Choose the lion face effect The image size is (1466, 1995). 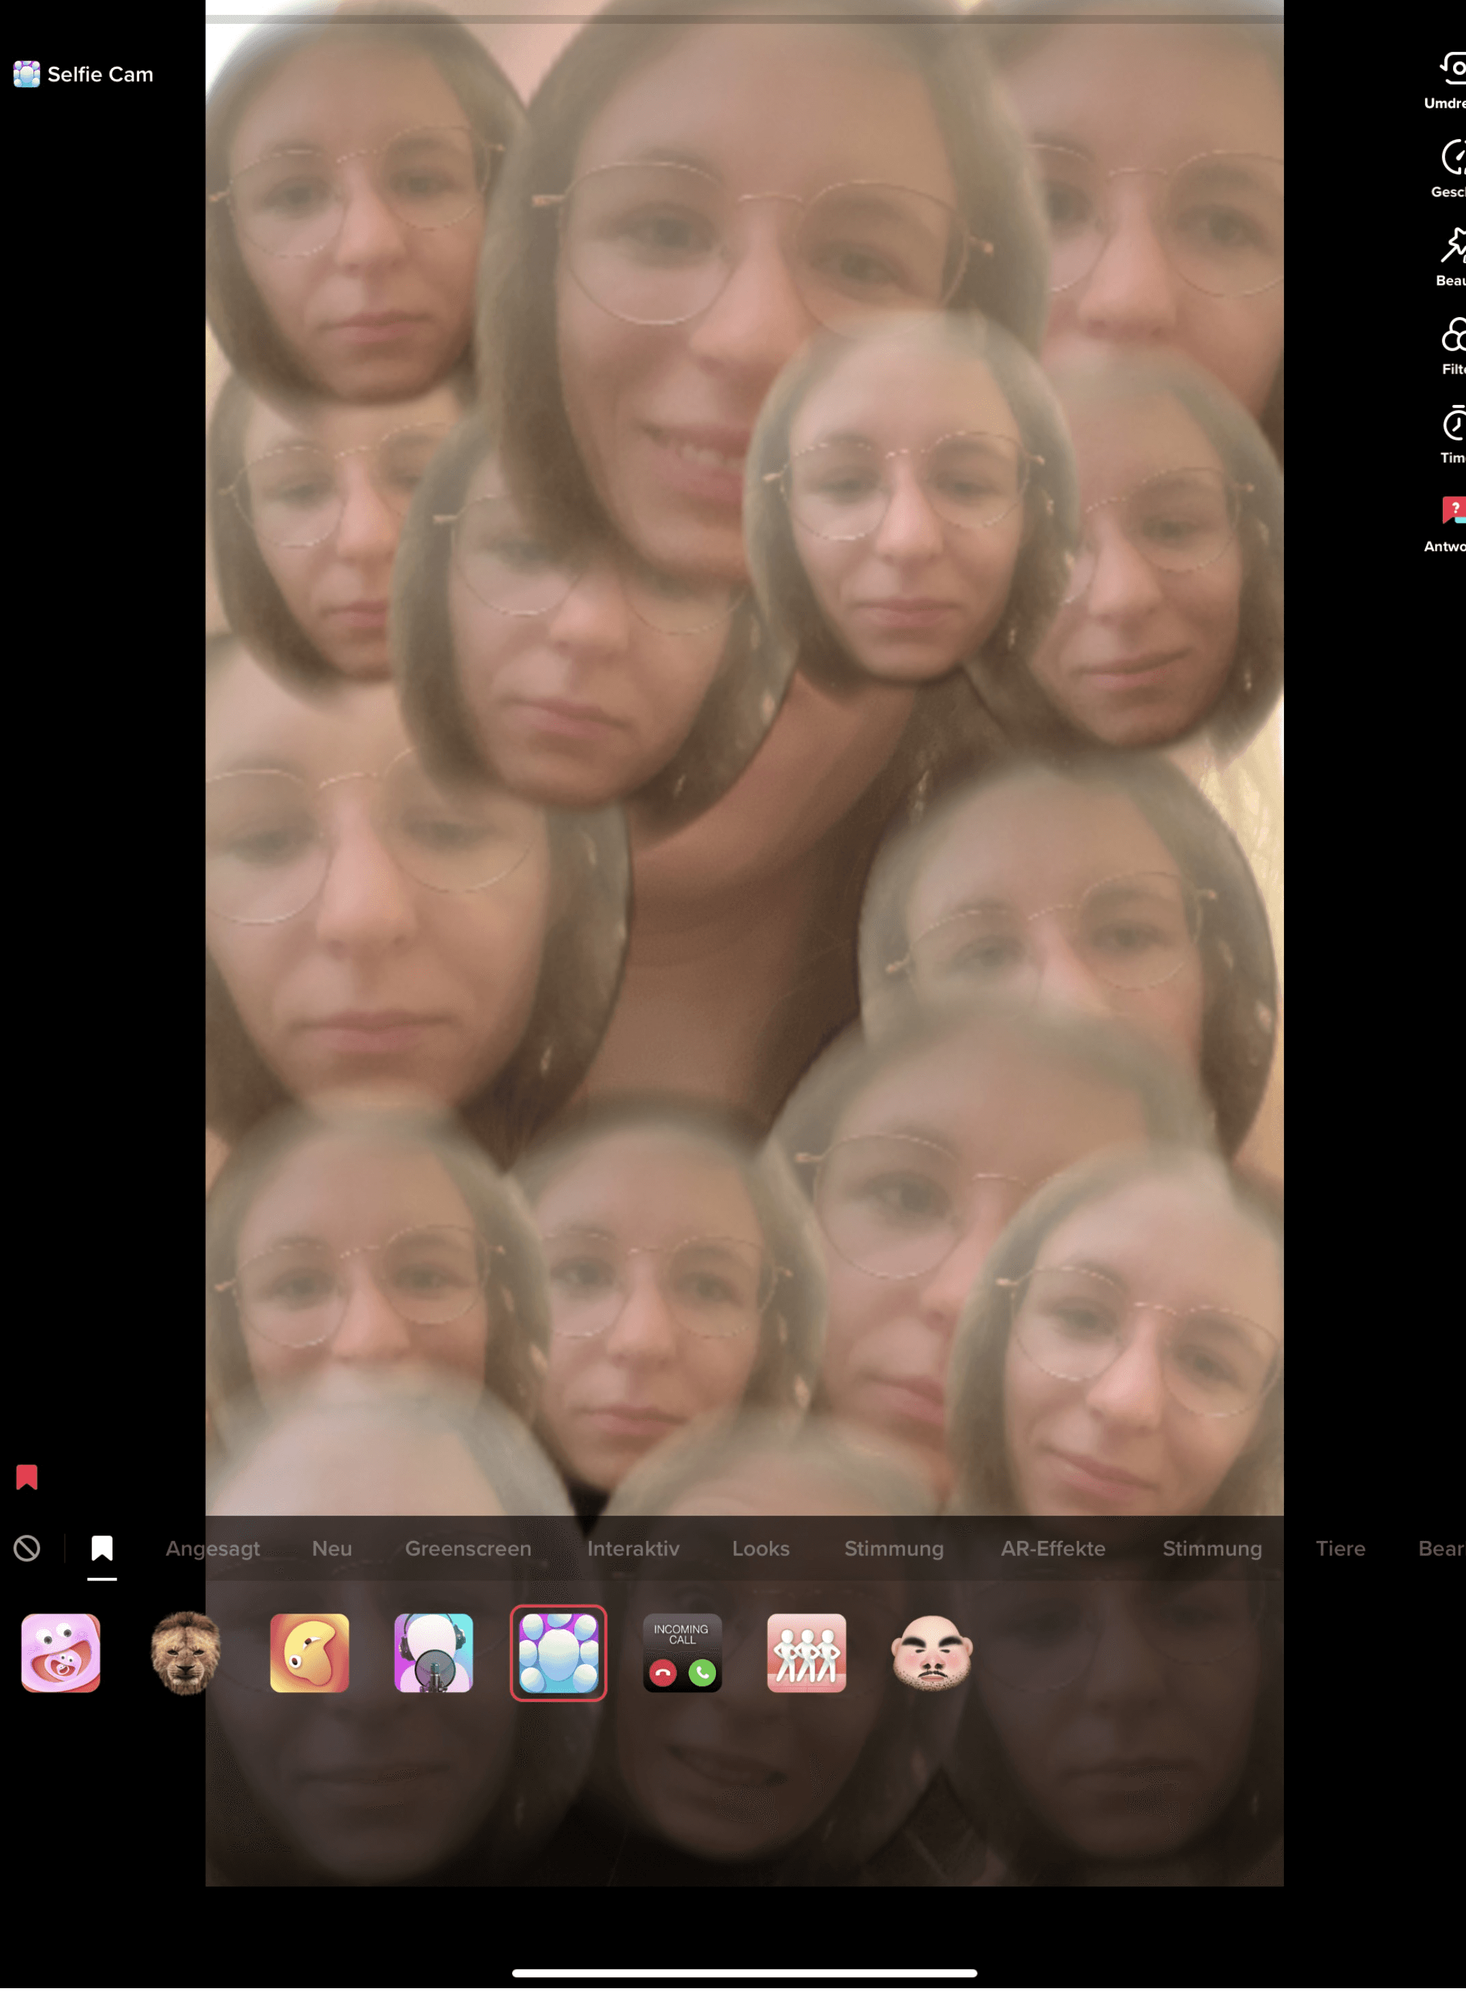pyautogui.click(x=185, y=1653)
